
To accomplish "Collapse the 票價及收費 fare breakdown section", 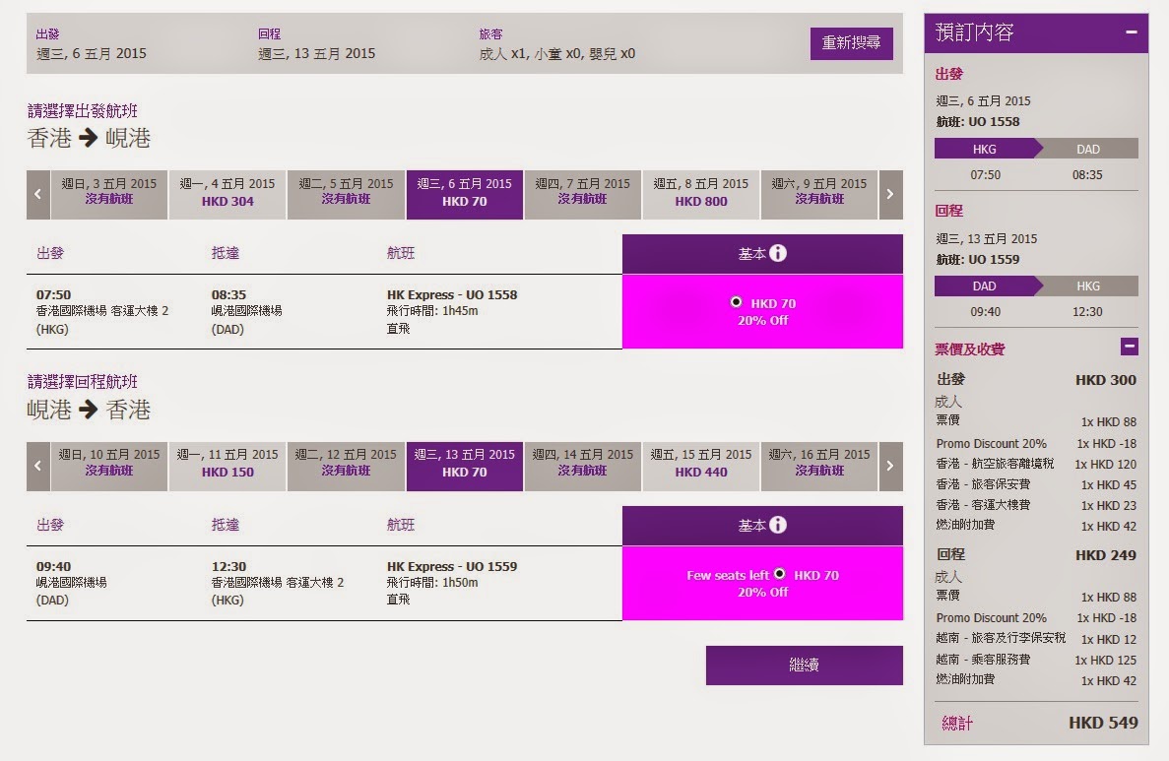I will click(1130, 347).
